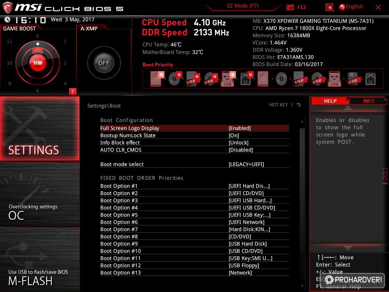
Task: Select the legacy hard disk boot priority icon
Action: [x=263, y=79]
